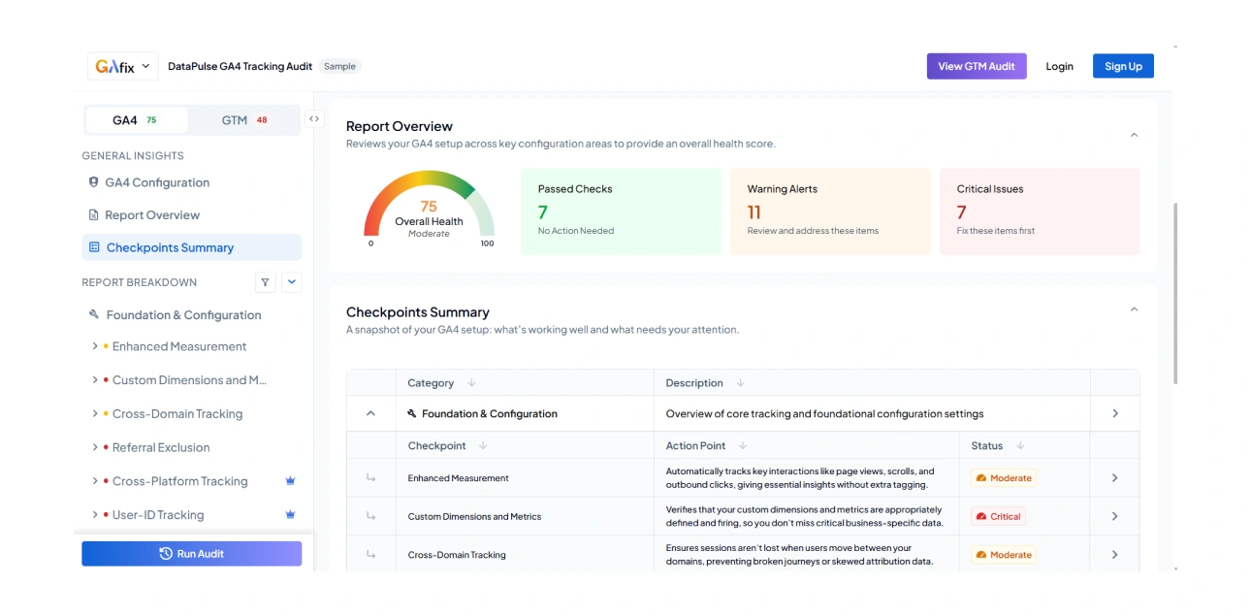Collapse sidebar with the code-bracket toggle icon

pyautogui.click(x=314, y=119)
